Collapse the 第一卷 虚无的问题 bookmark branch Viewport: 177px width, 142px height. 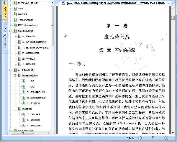click(x=11, y=70)
